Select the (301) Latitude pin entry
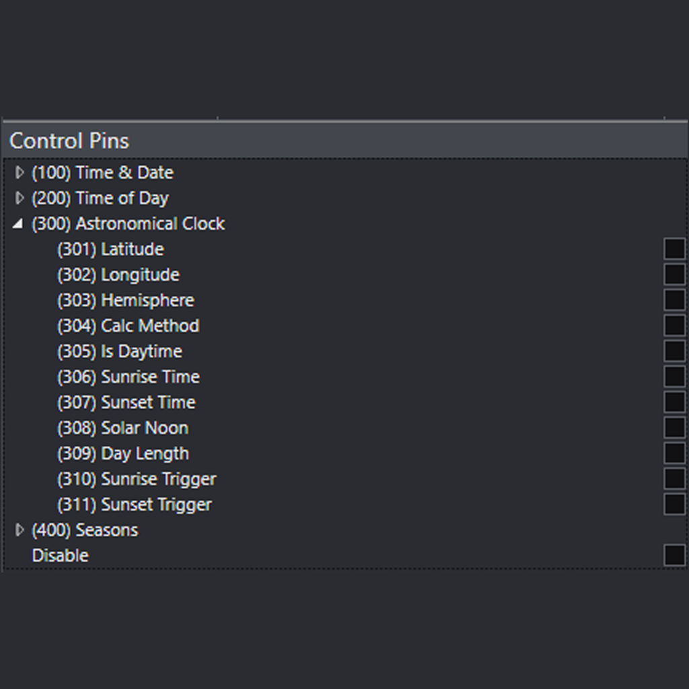The image size is (689, 689). coord(110,248)
